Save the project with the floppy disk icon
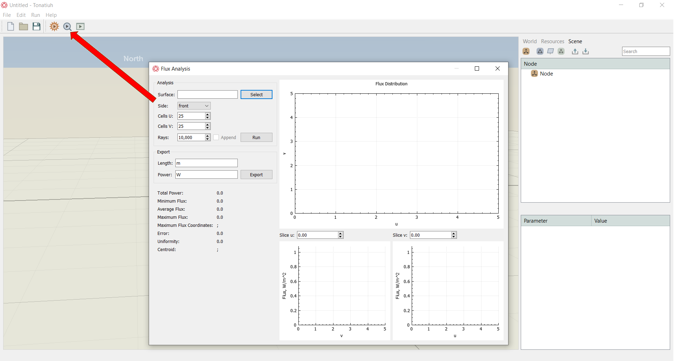 point(36,26)
